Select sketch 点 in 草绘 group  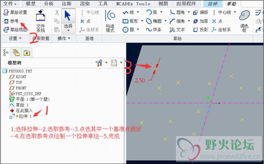click(217, 21)
